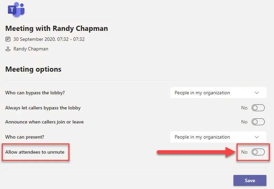Enable Announce when callers join or leave
Image resolution: width=274 pixels, height=189 pixels.
[258, 122]
